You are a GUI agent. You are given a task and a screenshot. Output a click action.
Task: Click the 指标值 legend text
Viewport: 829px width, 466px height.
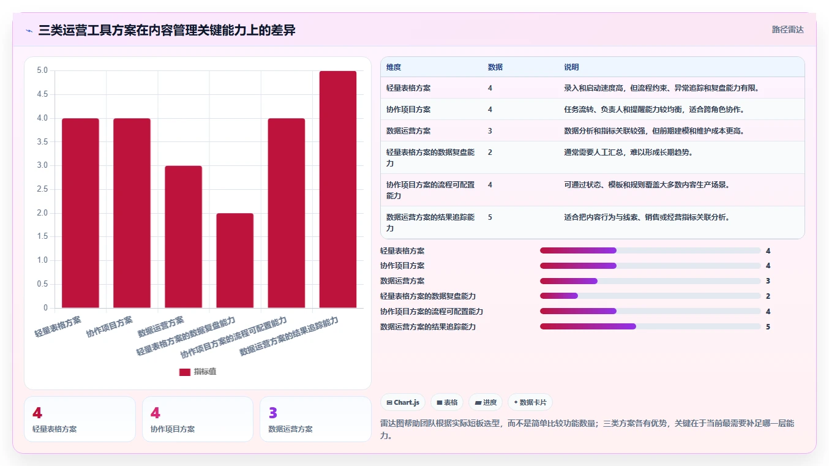point(205,372)
